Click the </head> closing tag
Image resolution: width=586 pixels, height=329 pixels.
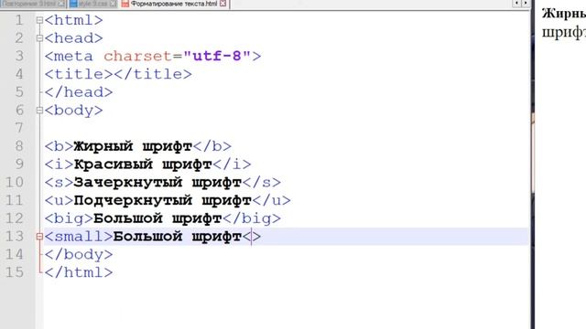point(79,92)
